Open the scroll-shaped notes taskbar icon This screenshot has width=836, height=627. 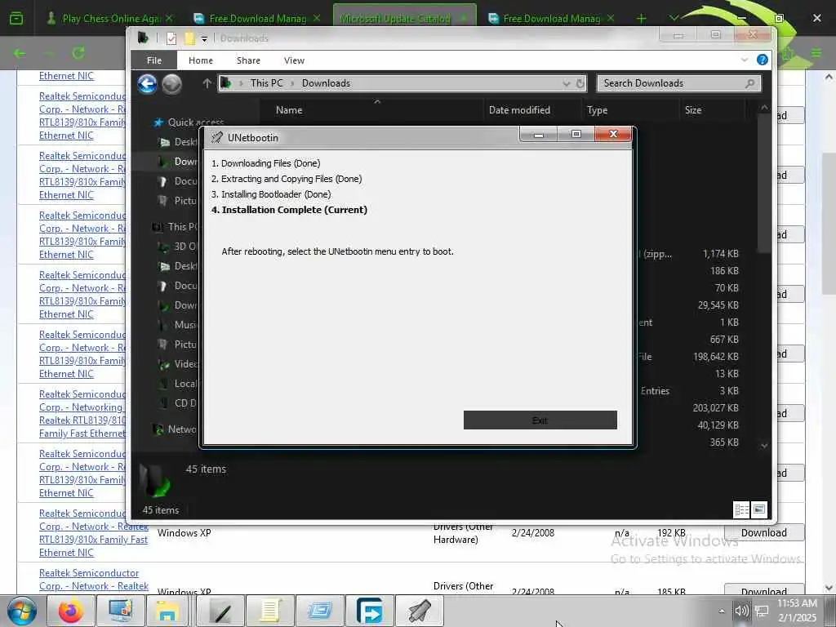coord(269,611)
